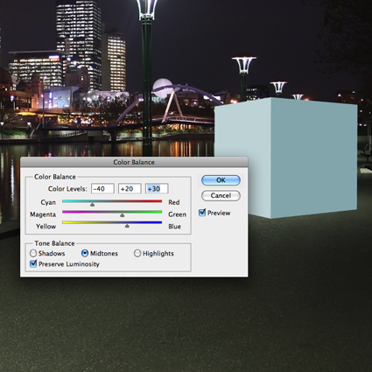Image resolution: width=372 pixels, height=372 pixels.
Task: Select the Midtones radio button
Action: click(85, 253)
